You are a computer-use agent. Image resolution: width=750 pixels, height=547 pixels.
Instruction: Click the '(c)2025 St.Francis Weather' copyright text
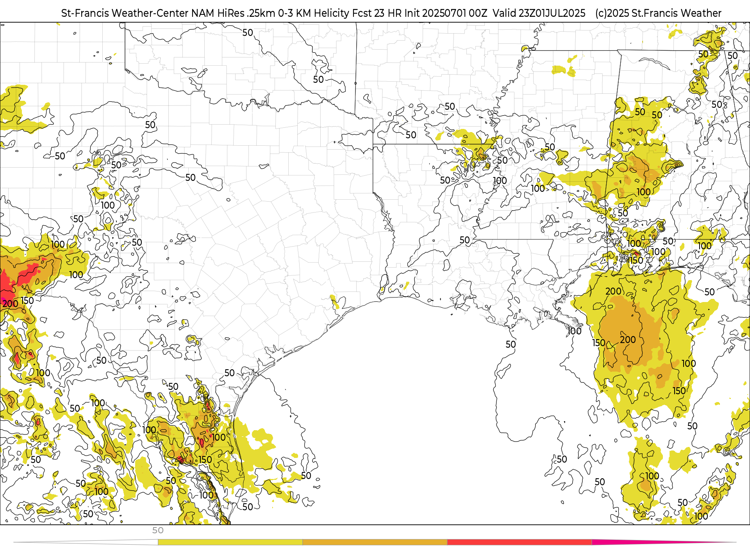point(658,13)
